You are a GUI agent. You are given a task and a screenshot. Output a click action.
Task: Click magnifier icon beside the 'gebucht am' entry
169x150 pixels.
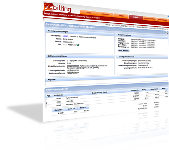(x=155, y=46)
